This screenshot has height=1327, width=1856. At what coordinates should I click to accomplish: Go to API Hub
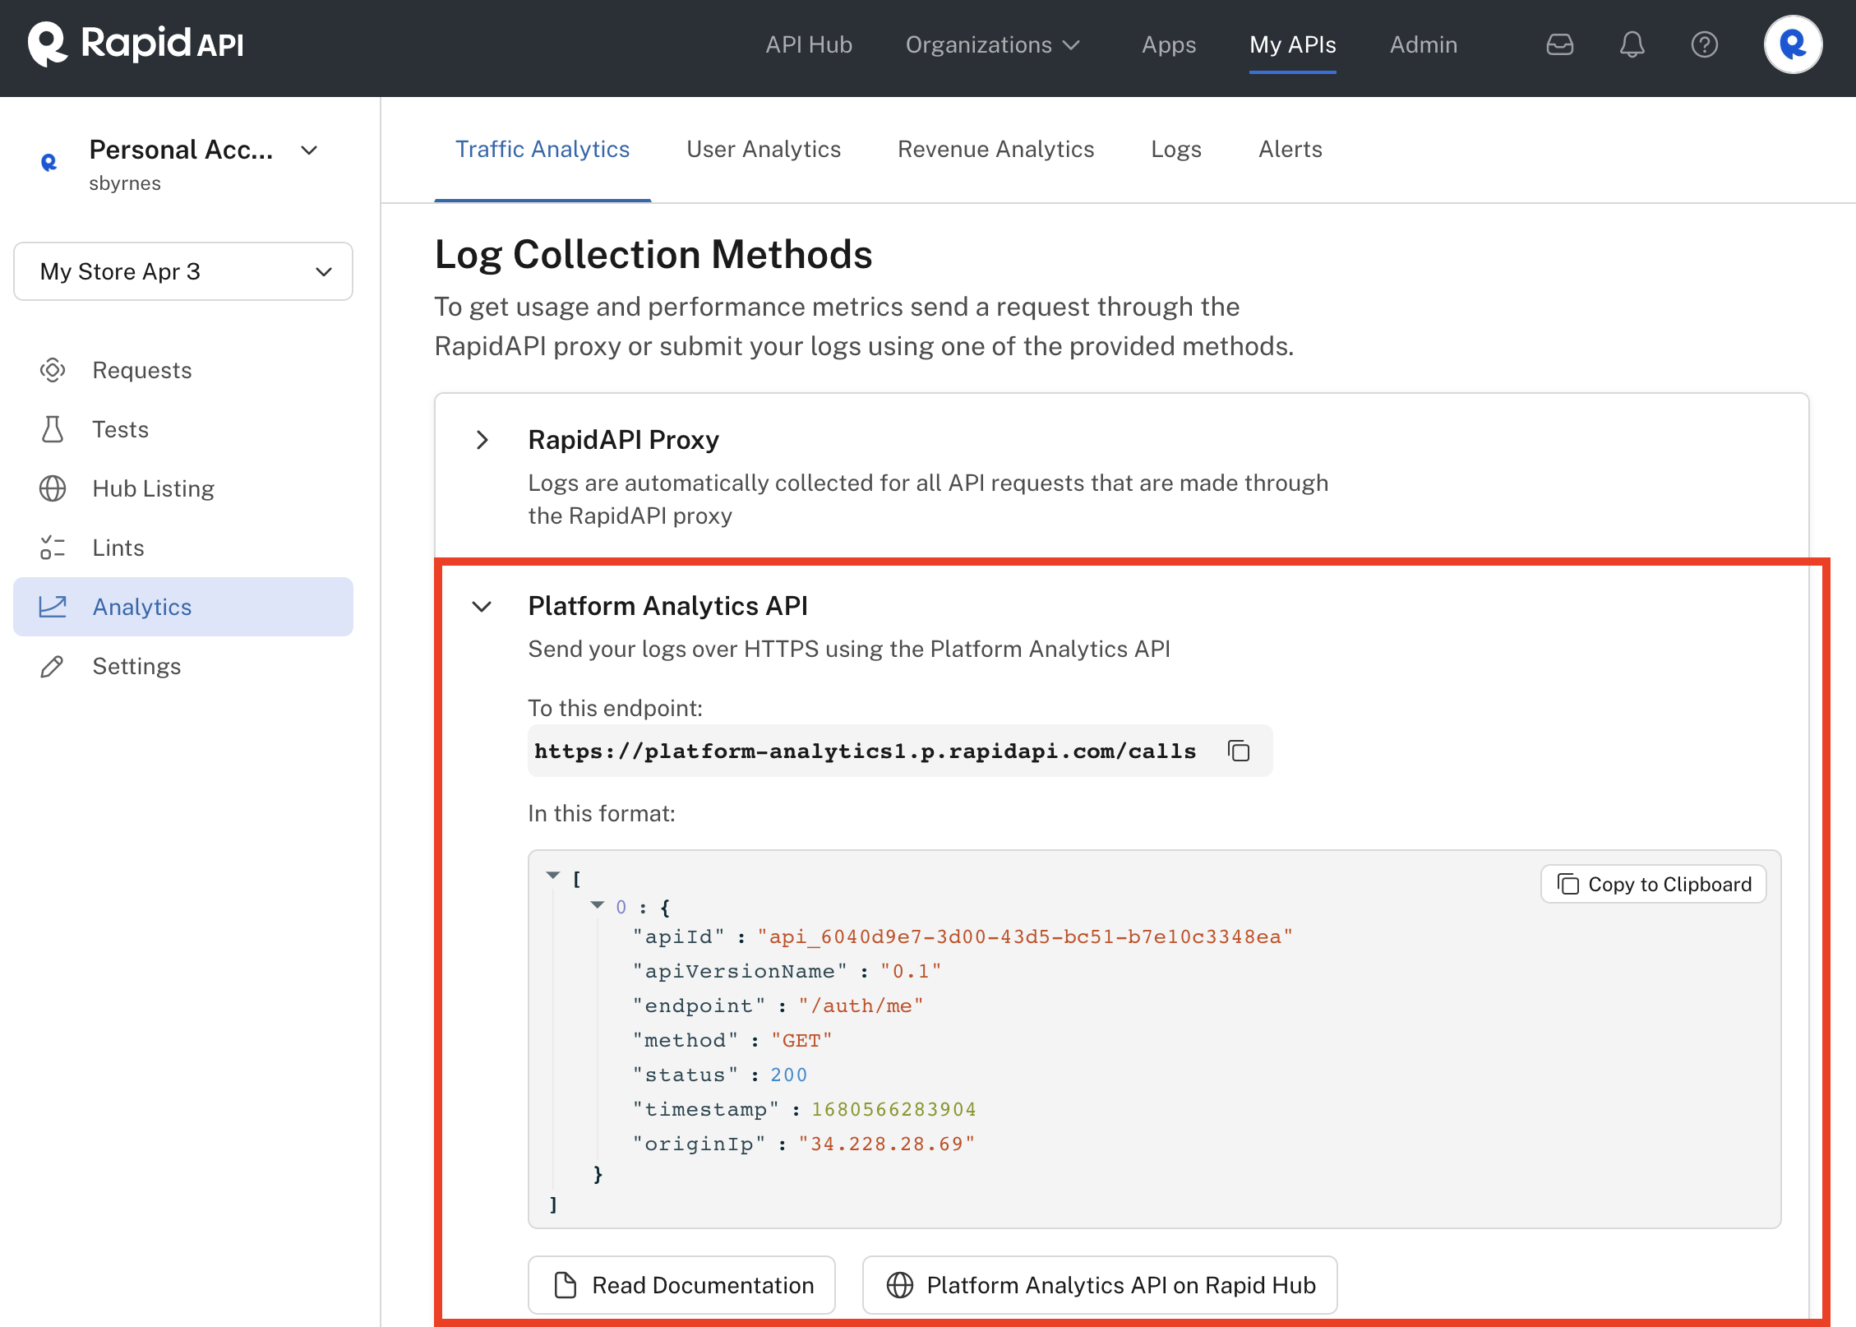click(x=809, y=44)
